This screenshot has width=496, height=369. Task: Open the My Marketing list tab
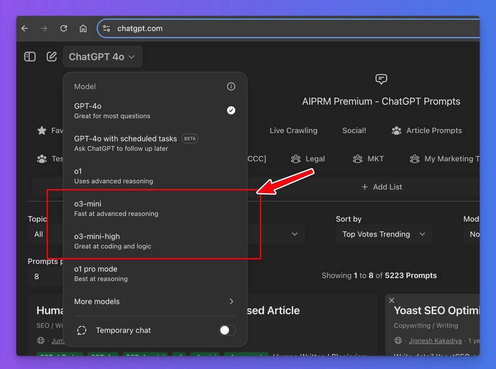(444, 159)
